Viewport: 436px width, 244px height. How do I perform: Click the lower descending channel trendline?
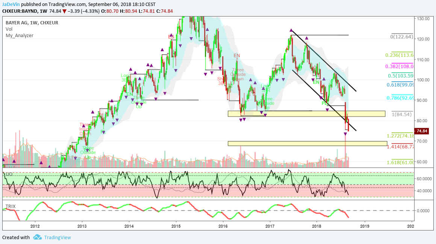point(324,100)
